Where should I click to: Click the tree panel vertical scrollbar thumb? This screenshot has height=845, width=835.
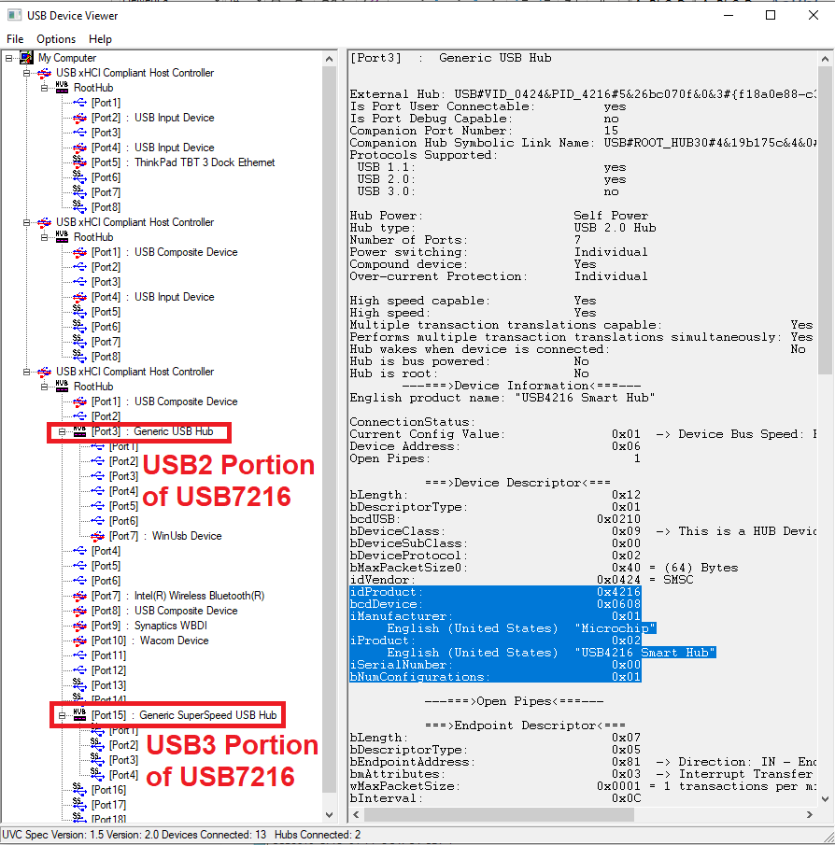pyautogui.click(x=330, y=429)
